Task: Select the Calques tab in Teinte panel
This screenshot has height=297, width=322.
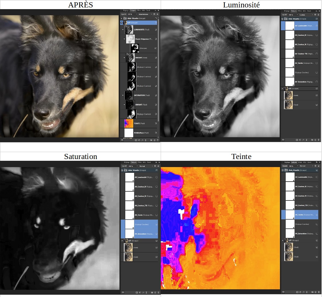Action: (x=294, y=162)
